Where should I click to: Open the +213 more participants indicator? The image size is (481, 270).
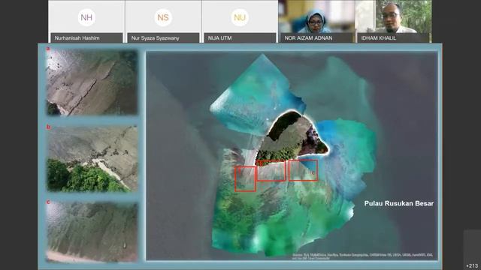click(472, 265)
